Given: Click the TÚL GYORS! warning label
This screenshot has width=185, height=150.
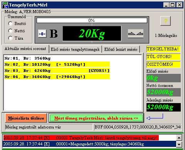Looking at the screenshot, I should [x=163, y=57].
